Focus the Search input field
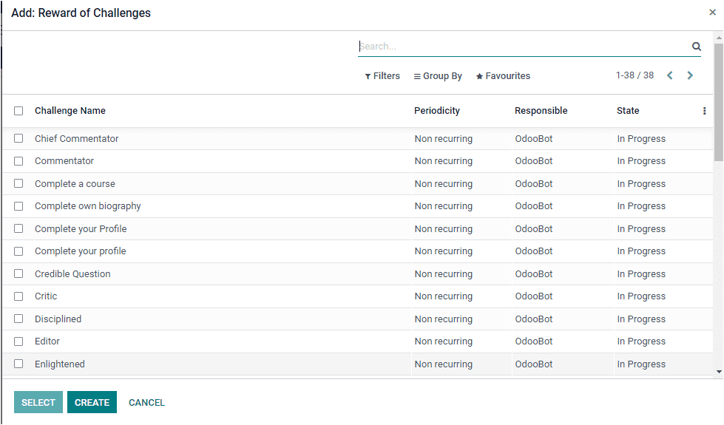The height and width of the screenshot is (425, 724). point(521,47)
